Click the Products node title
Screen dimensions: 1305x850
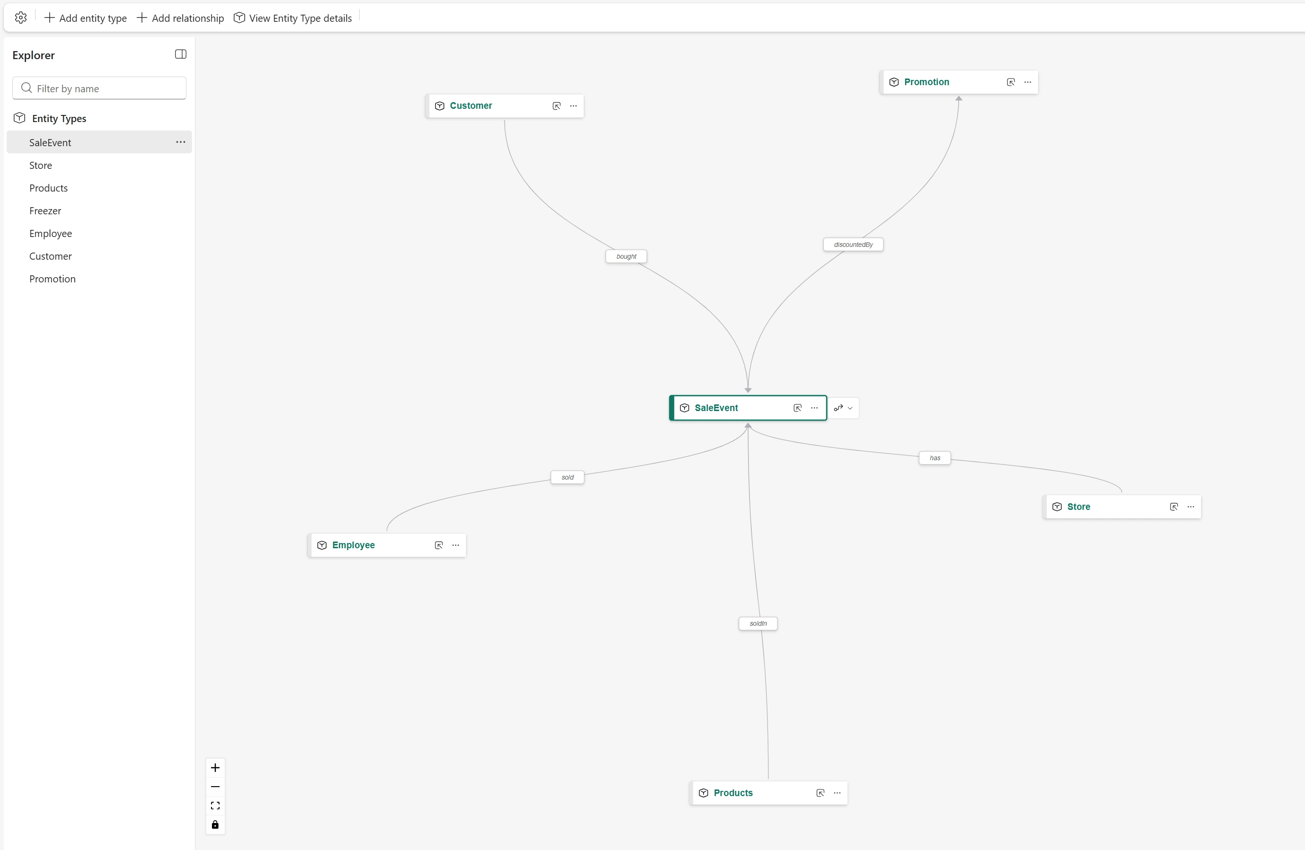pos(733,793)
